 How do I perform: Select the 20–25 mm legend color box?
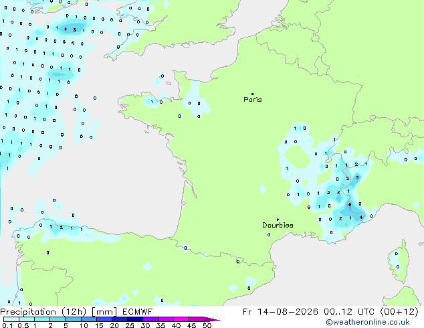coord(119,319)
